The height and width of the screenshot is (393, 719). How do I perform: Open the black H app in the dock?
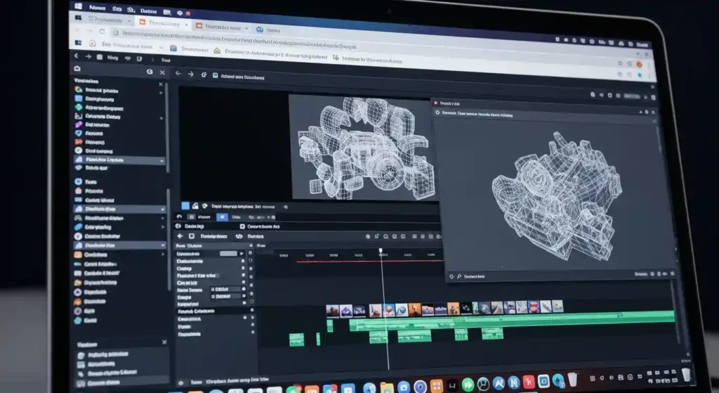point(452,386)
